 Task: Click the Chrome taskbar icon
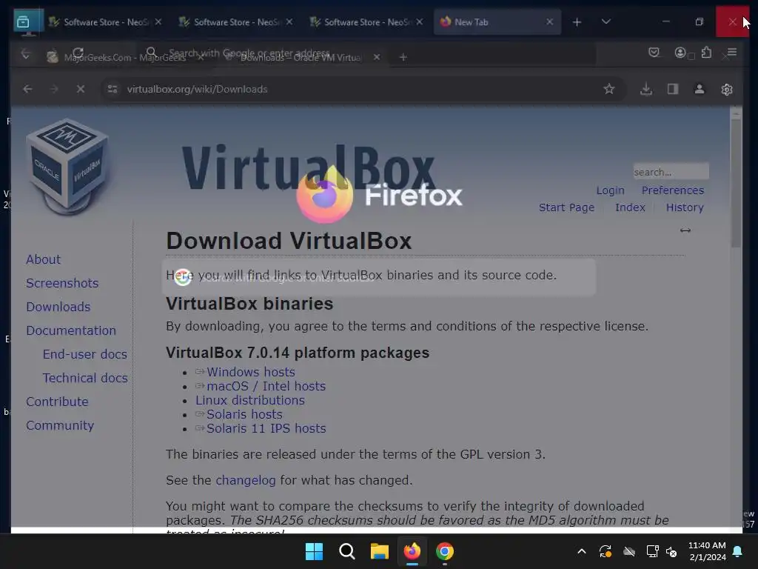pos(445,551)
